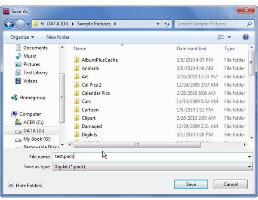Click the DATA (D:) breadcrumb segment

click(x=58, y=24)
